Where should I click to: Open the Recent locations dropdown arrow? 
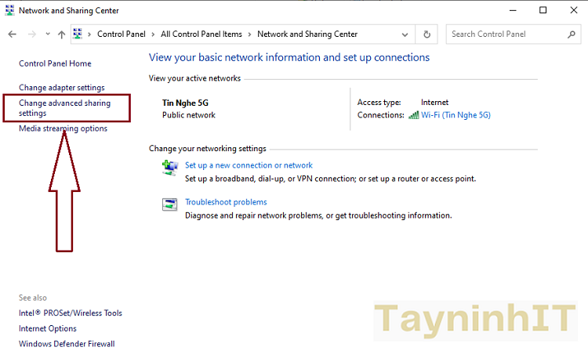(48, 34)
